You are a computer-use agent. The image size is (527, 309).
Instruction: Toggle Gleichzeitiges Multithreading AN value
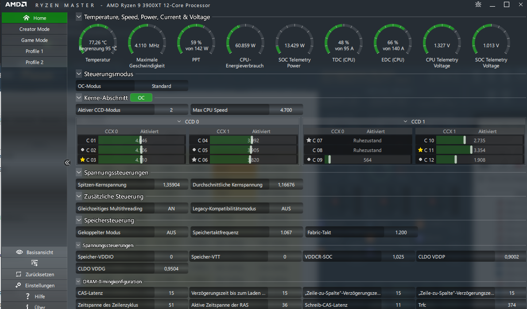[171, 209]
